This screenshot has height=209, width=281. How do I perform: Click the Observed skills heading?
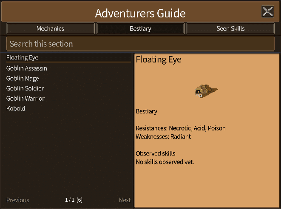156,153
